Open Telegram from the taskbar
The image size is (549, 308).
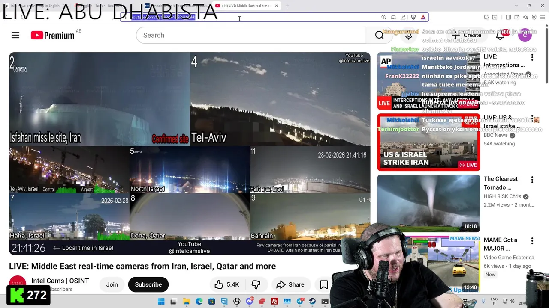point(300,302)
